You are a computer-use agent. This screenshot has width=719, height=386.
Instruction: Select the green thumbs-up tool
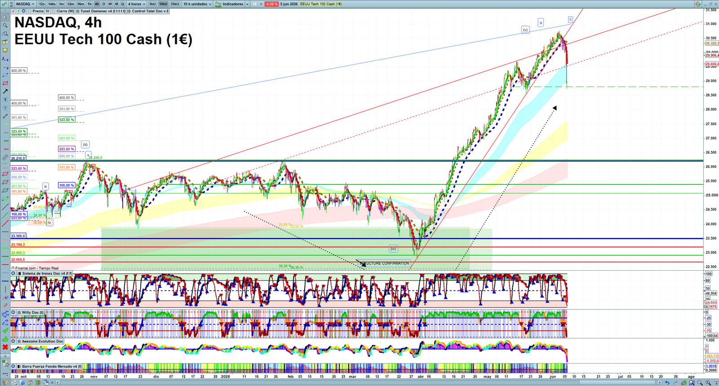tap(5, 339)
